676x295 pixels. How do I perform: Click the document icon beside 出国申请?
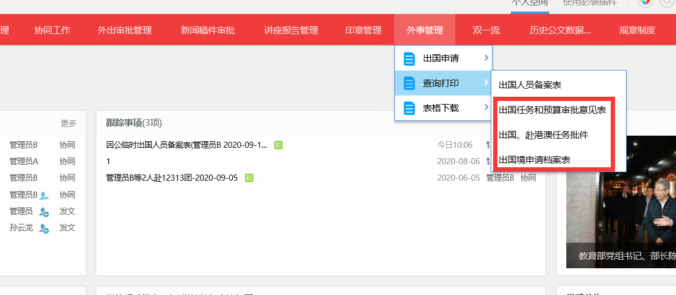pos(409,58)
